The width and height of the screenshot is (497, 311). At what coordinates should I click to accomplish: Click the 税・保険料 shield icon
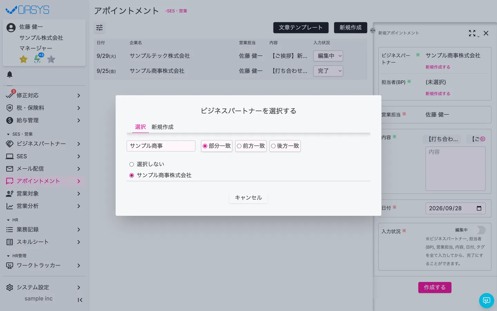click(x=10, y=108)
